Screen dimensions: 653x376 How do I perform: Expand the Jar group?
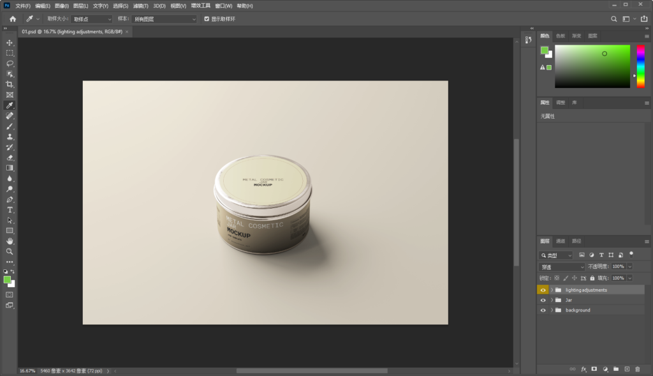pyautogui.click(x=552, y=300)
